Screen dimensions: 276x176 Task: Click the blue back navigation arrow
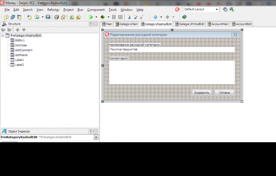tap(155, 17)
